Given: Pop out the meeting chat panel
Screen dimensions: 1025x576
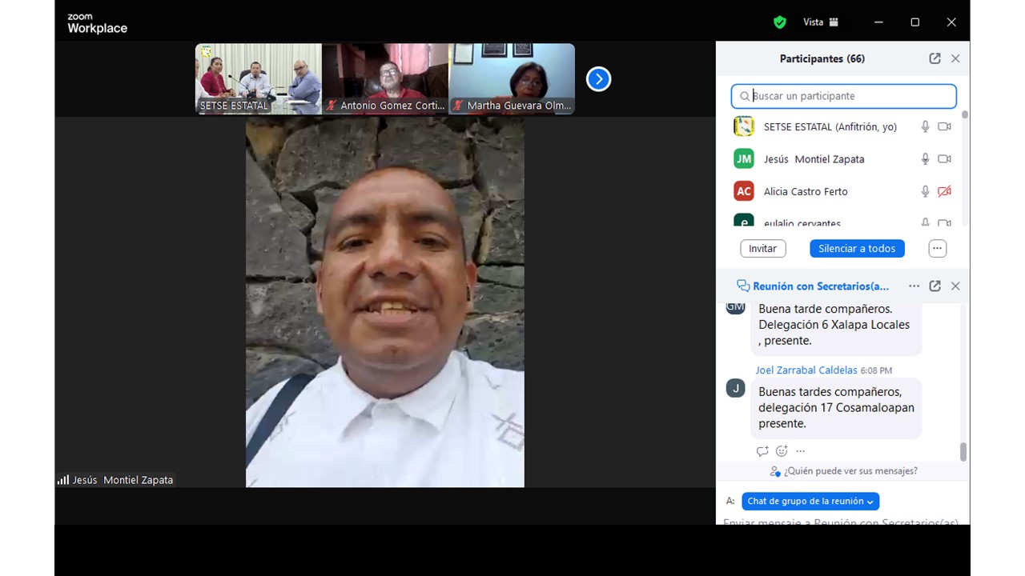Looking at the screenshot, I should click(x=935, y=286).
